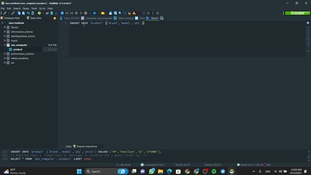
Task: Click the yellow Load SQL file folder icon
Action: point(103,13)
